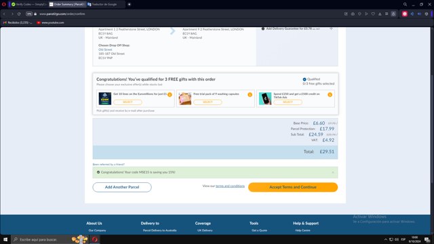Viewport: 434px width, 244px height.
Task: Open the downloads toolbar icon
Action: coord(380,14)
